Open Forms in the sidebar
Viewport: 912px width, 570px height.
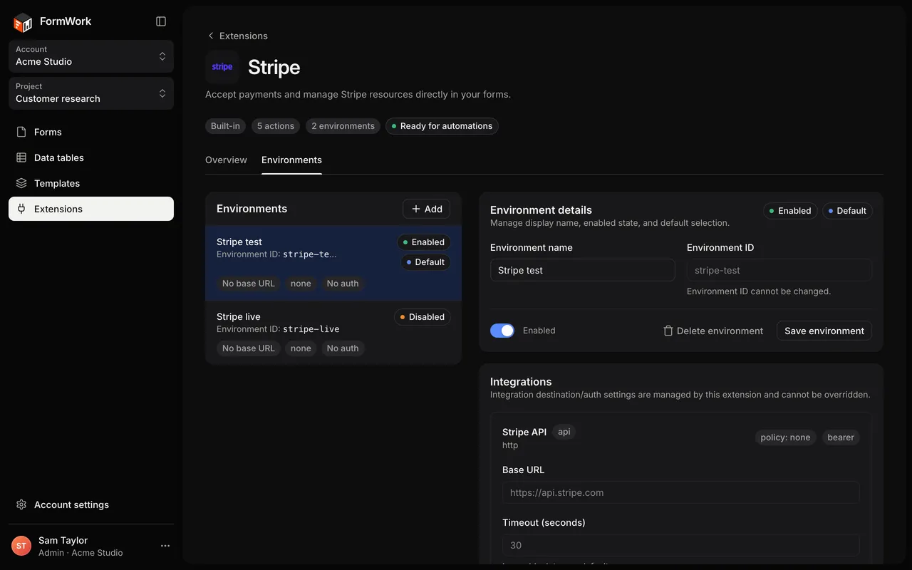click(x=91, y=132)
